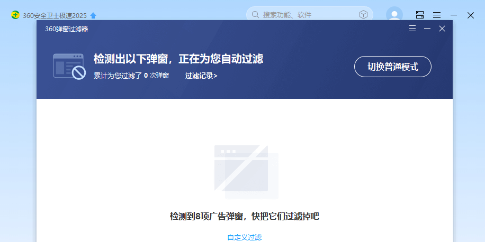Click the blue upgrade arrow beside 360安全卫士极速2025
Screen dimensions: 485x242
coord(93,15)
